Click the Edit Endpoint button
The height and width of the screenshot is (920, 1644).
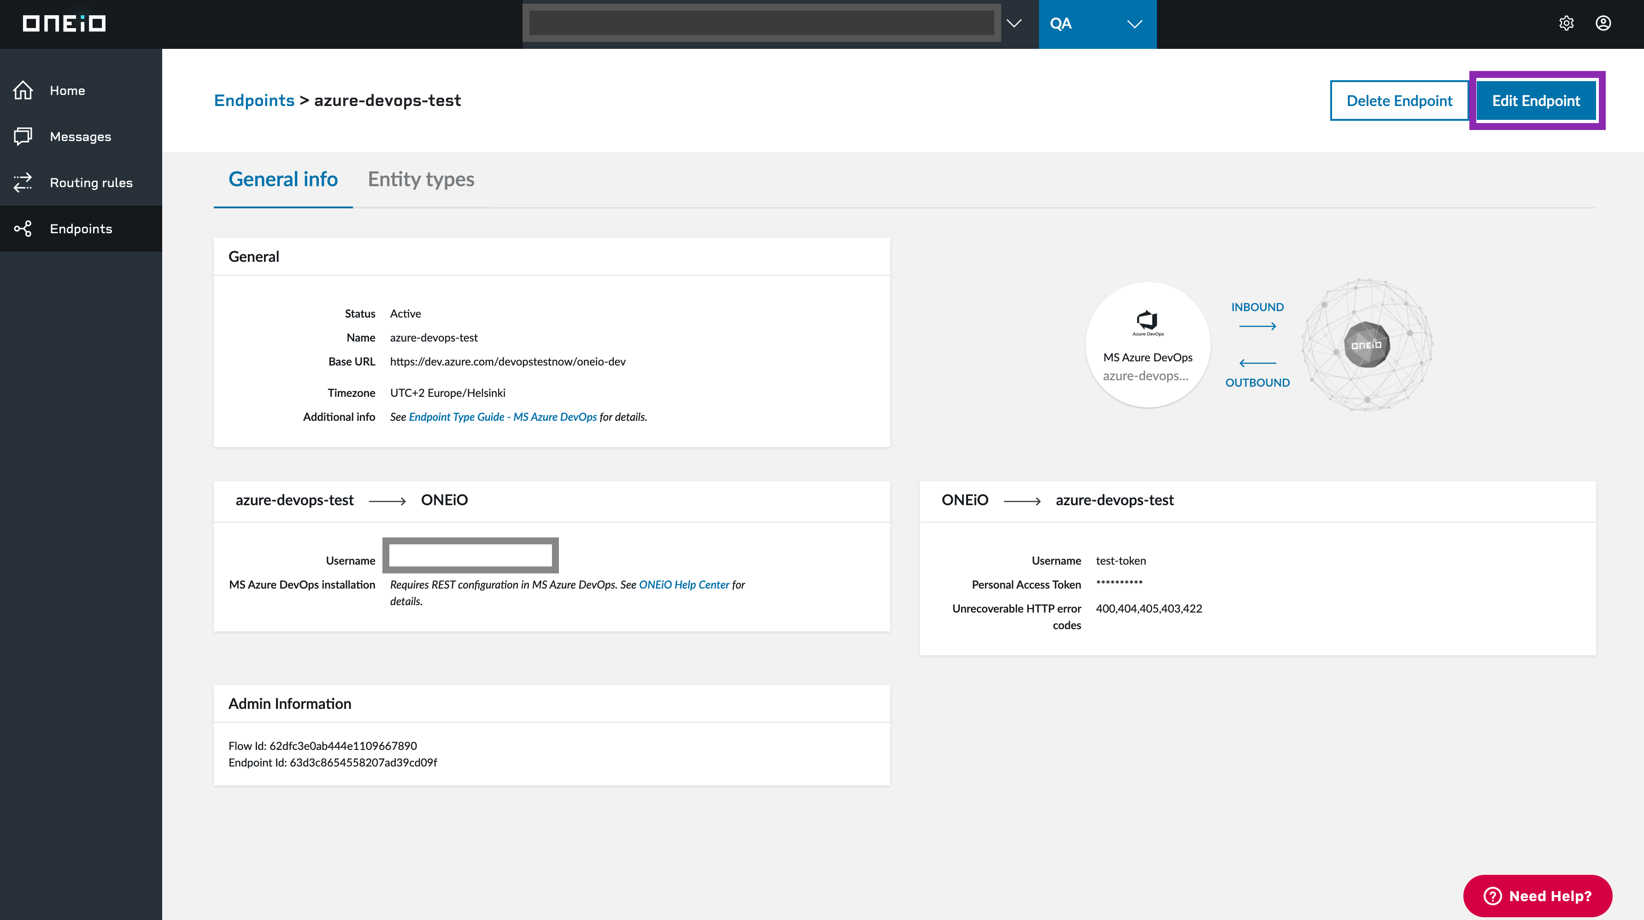click(x=1536, y=100)
